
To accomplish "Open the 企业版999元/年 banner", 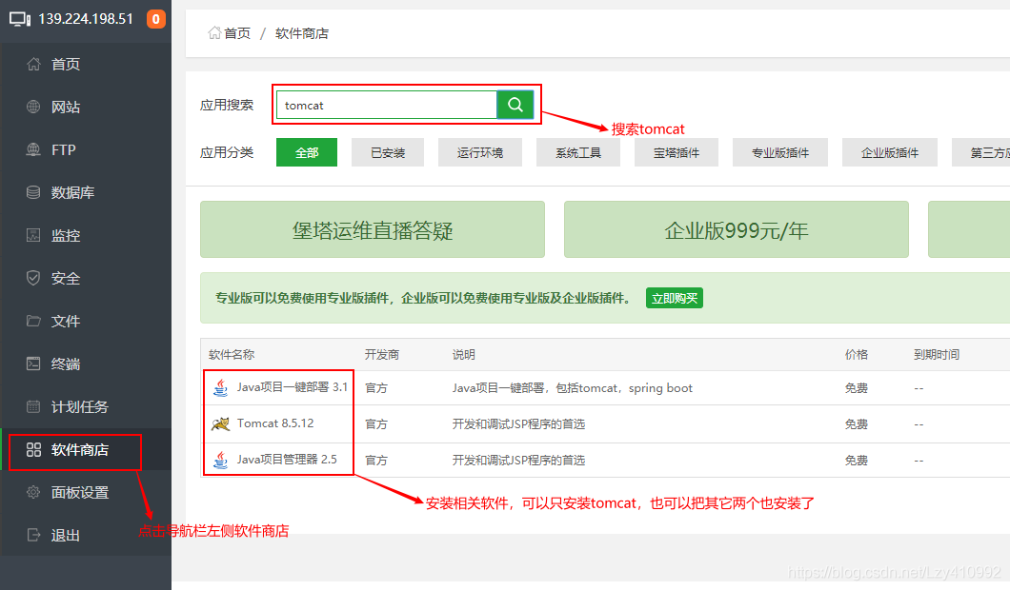I will [737, 229].
